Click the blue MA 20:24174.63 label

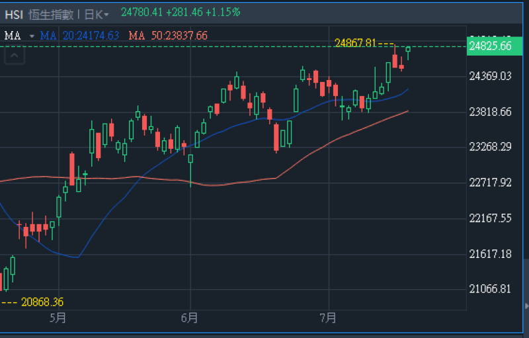[80, 36]
